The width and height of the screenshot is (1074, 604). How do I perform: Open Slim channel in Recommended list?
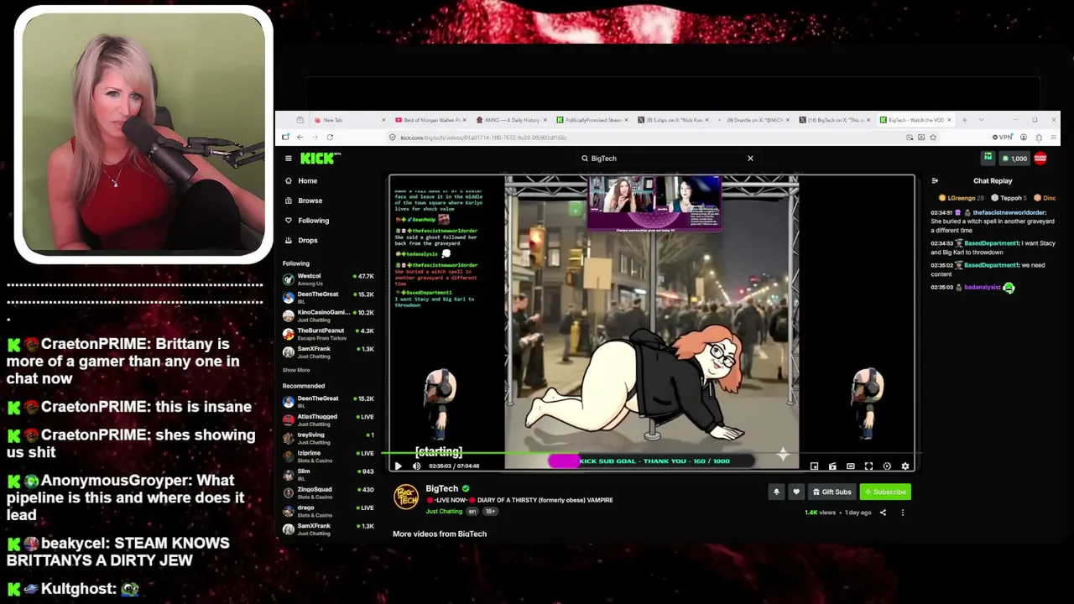pos(328,475)
